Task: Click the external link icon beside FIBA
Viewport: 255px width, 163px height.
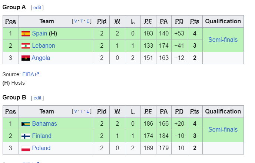Action: click(37, 74)
